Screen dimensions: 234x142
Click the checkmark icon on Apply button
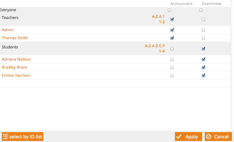179,137
